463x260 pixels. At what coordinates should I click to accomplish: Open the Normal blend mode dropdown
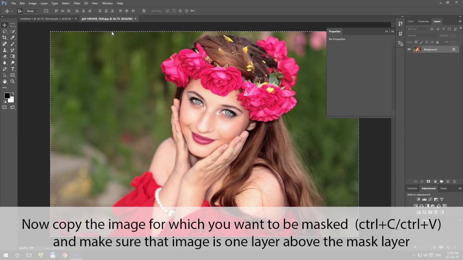coord(422,35)
